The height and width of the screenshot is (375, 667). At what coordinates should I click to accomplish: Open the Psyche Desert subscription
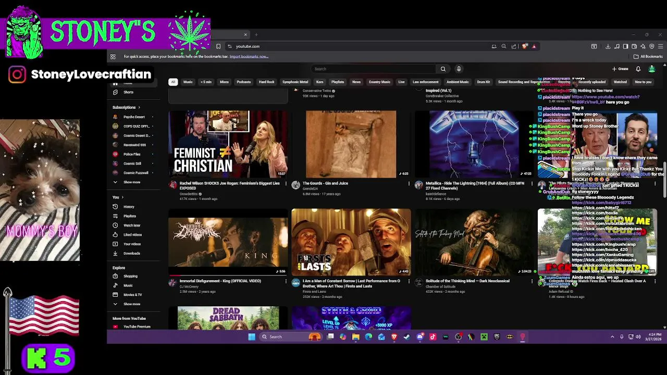134,117
